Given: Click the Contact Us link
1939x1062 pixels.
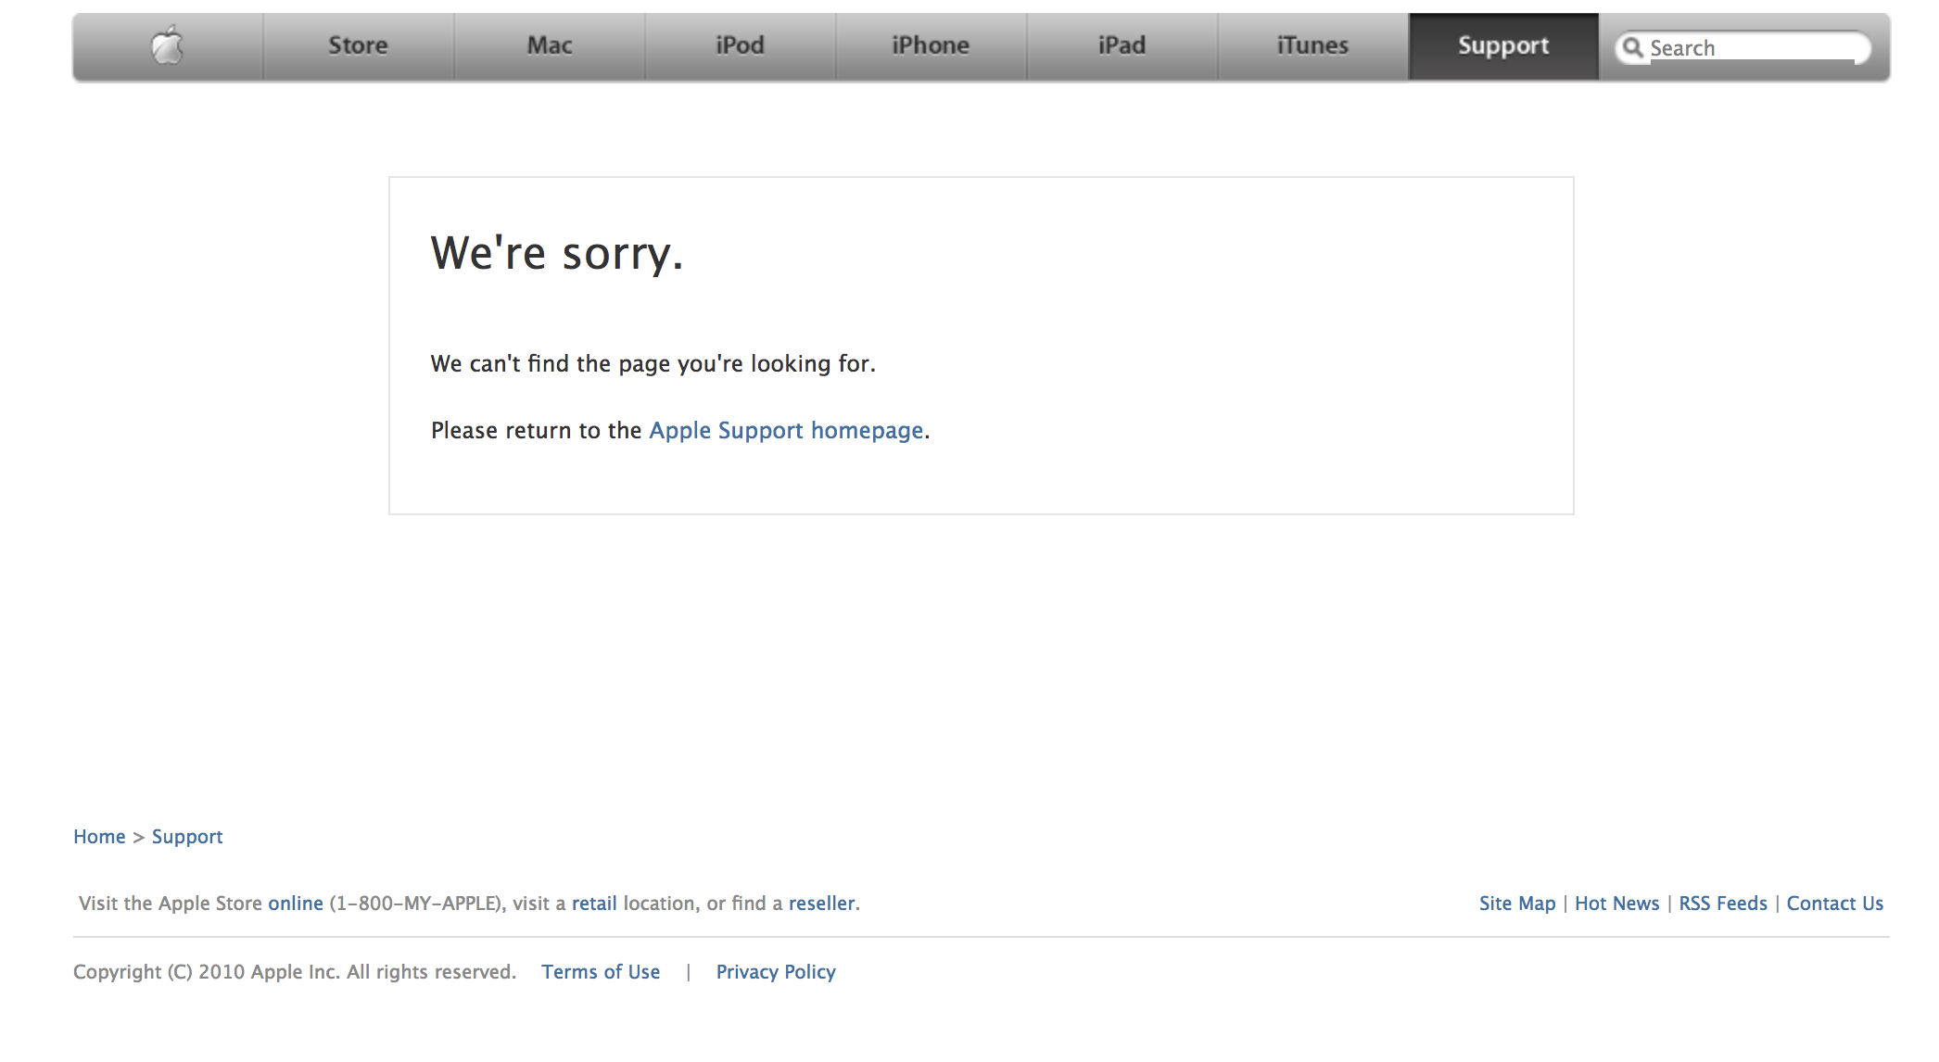Looking at the screenshot, I should pos(1835,904).
